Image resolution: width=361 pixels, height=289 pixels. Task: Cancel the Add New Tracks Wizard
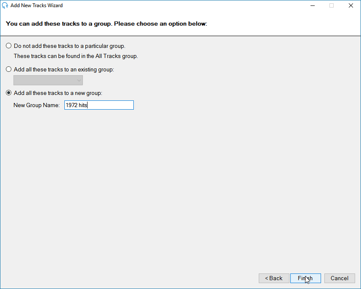pos(340,278)
